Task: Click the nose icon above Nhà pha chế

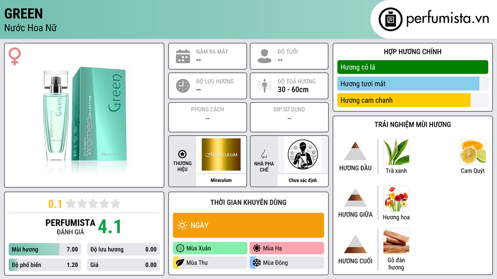Action: 264,154
